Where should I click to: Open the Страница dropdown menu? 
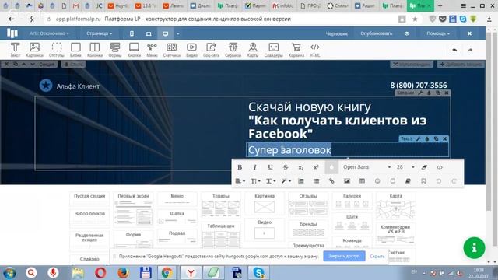99,33
